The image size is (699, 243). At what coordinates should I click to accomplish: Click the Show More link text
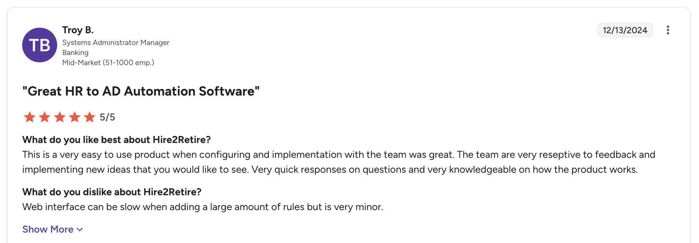point(48,229)
